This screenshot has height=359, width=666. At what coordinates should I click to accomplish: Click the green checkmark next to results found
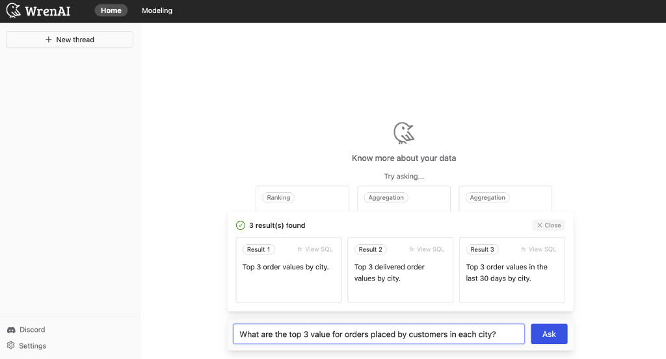point(241,225)
